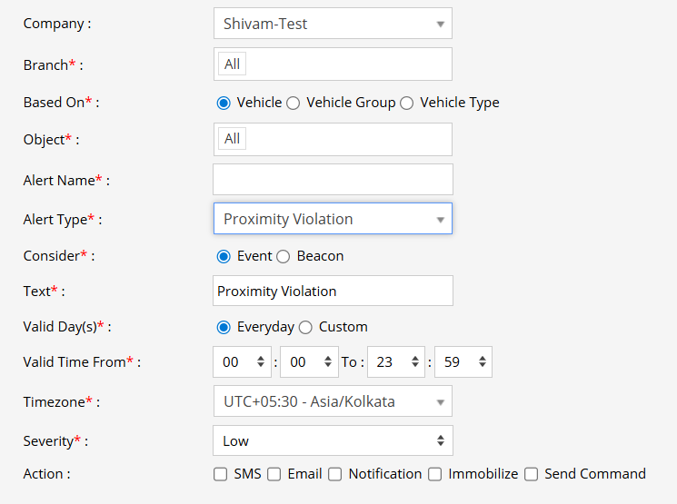Open the Timezone dropdown set to Asia/Kolkata
677x504 pixels.
[x=332, y=401]
